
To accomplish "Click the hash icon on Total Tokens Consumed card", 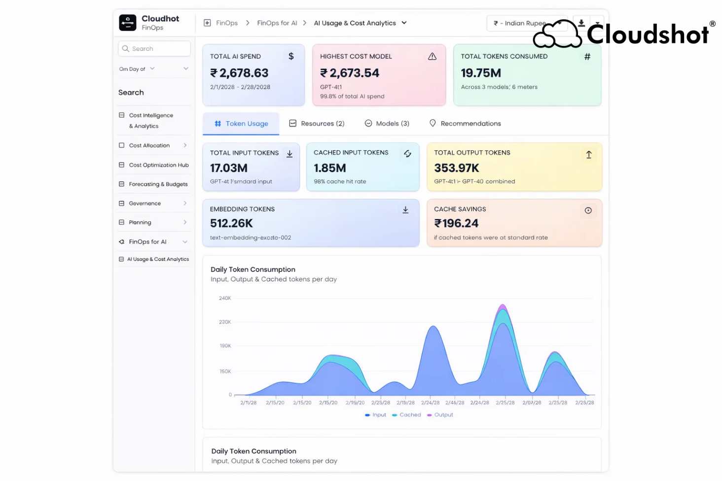I will [587, 57].
